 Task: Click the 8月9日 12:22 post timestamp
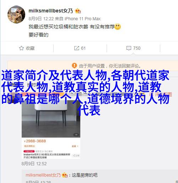click(x=41, y=19)
